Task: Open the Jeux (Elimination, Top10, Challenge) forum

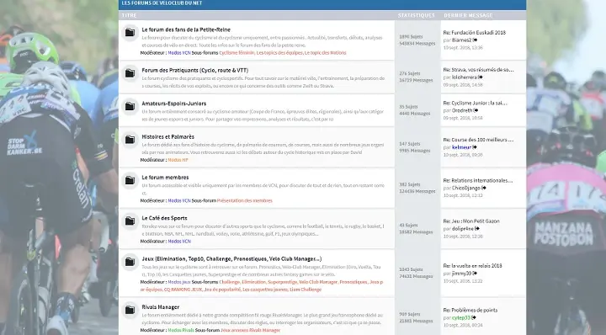Action: [x=231, y=259]
